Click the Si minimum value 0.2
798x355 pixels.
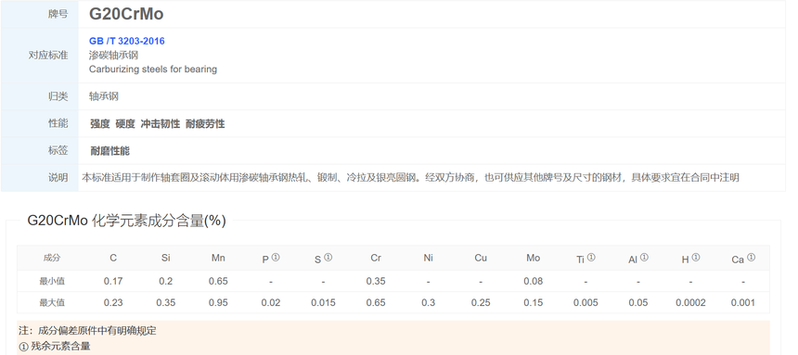tap(165, 281)
